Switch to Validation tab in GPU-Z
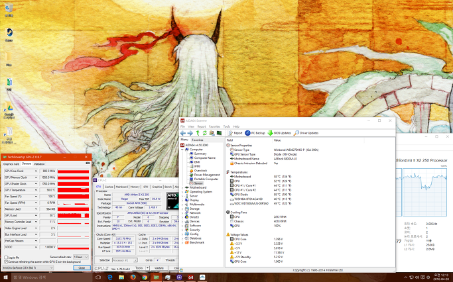453x282 pixels. pyautogui.click(x=39, y=164)
